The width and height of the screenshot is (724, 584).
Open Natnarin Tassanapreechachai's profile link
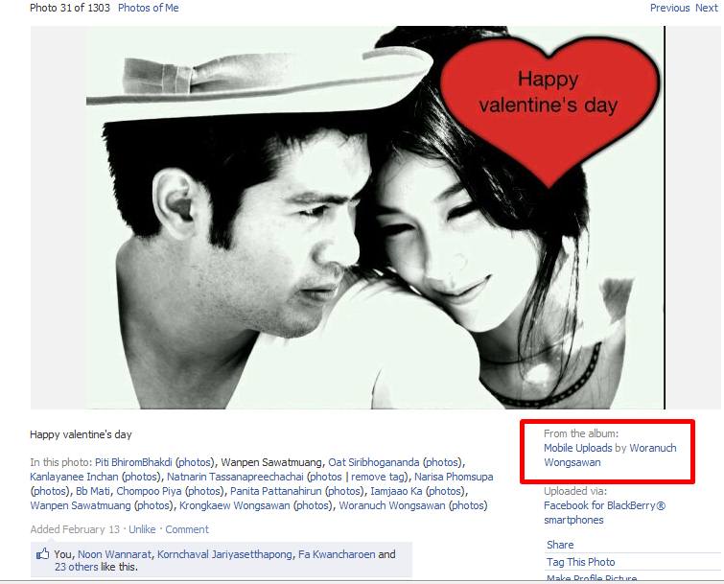tap(235, 477)
